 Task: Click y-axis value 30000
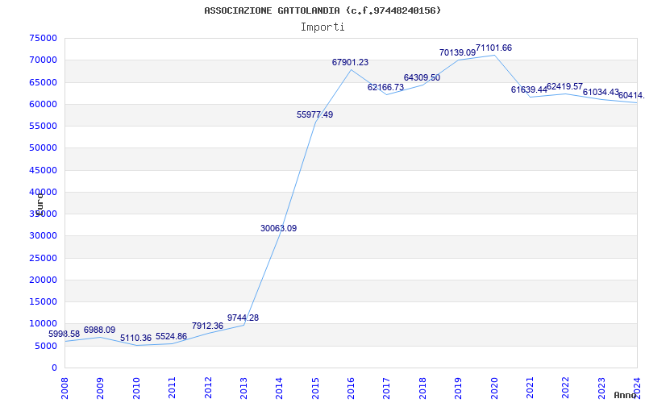[x=44, y=236]
